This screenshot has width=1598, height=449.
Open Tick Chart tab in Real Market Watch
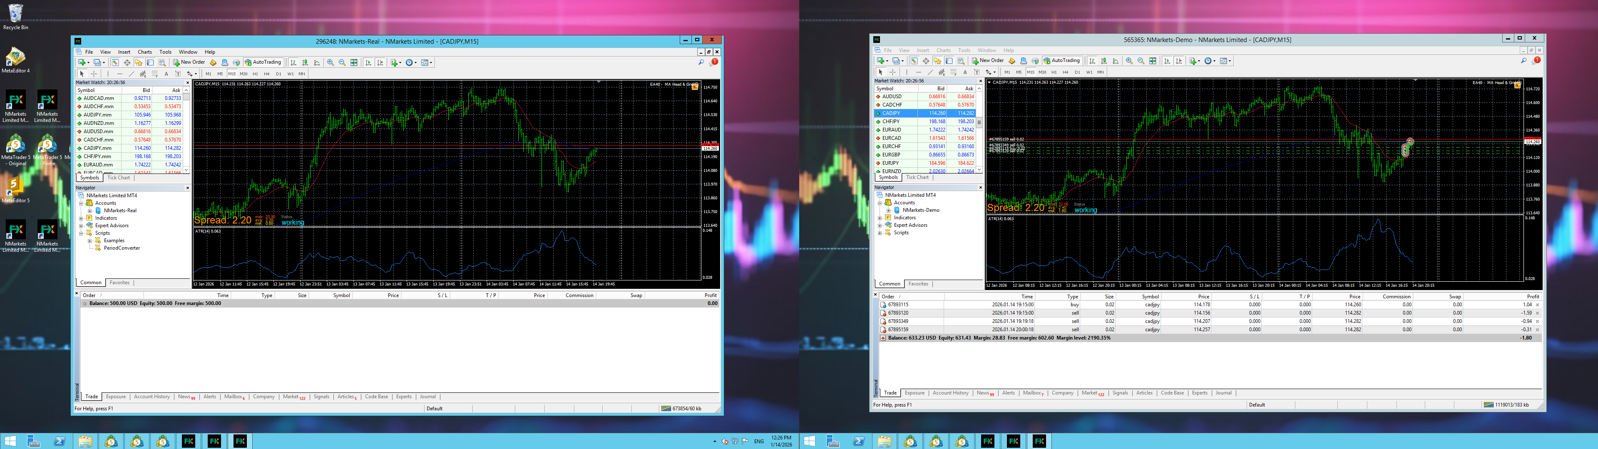tap(119, 177)
